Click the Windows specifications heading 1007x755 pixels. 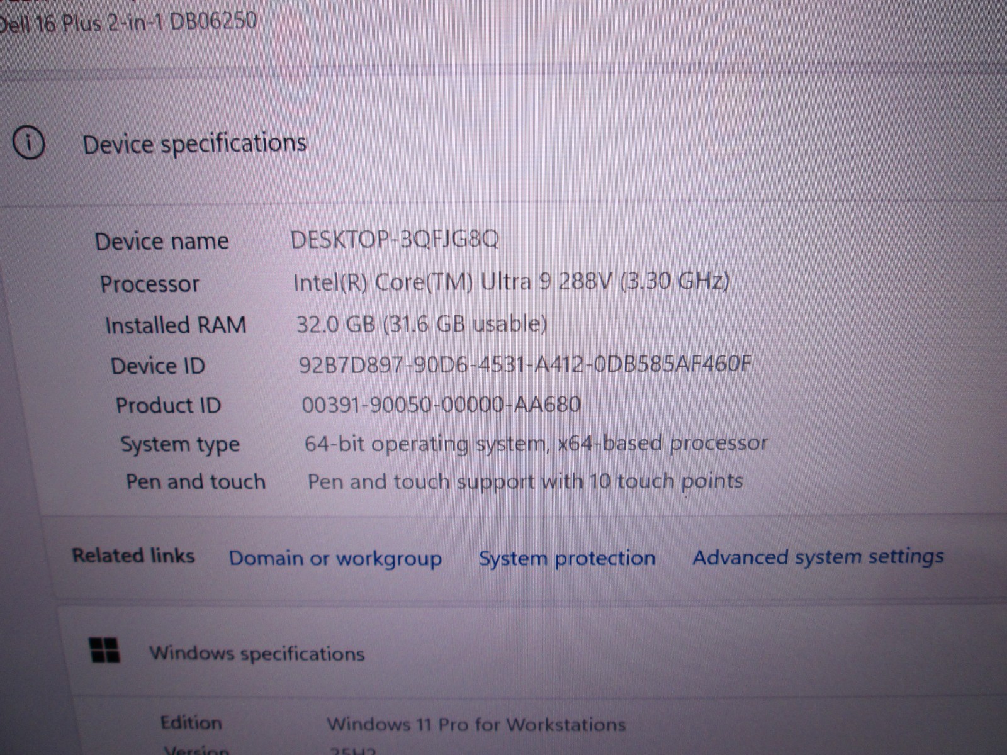point(257,653)
